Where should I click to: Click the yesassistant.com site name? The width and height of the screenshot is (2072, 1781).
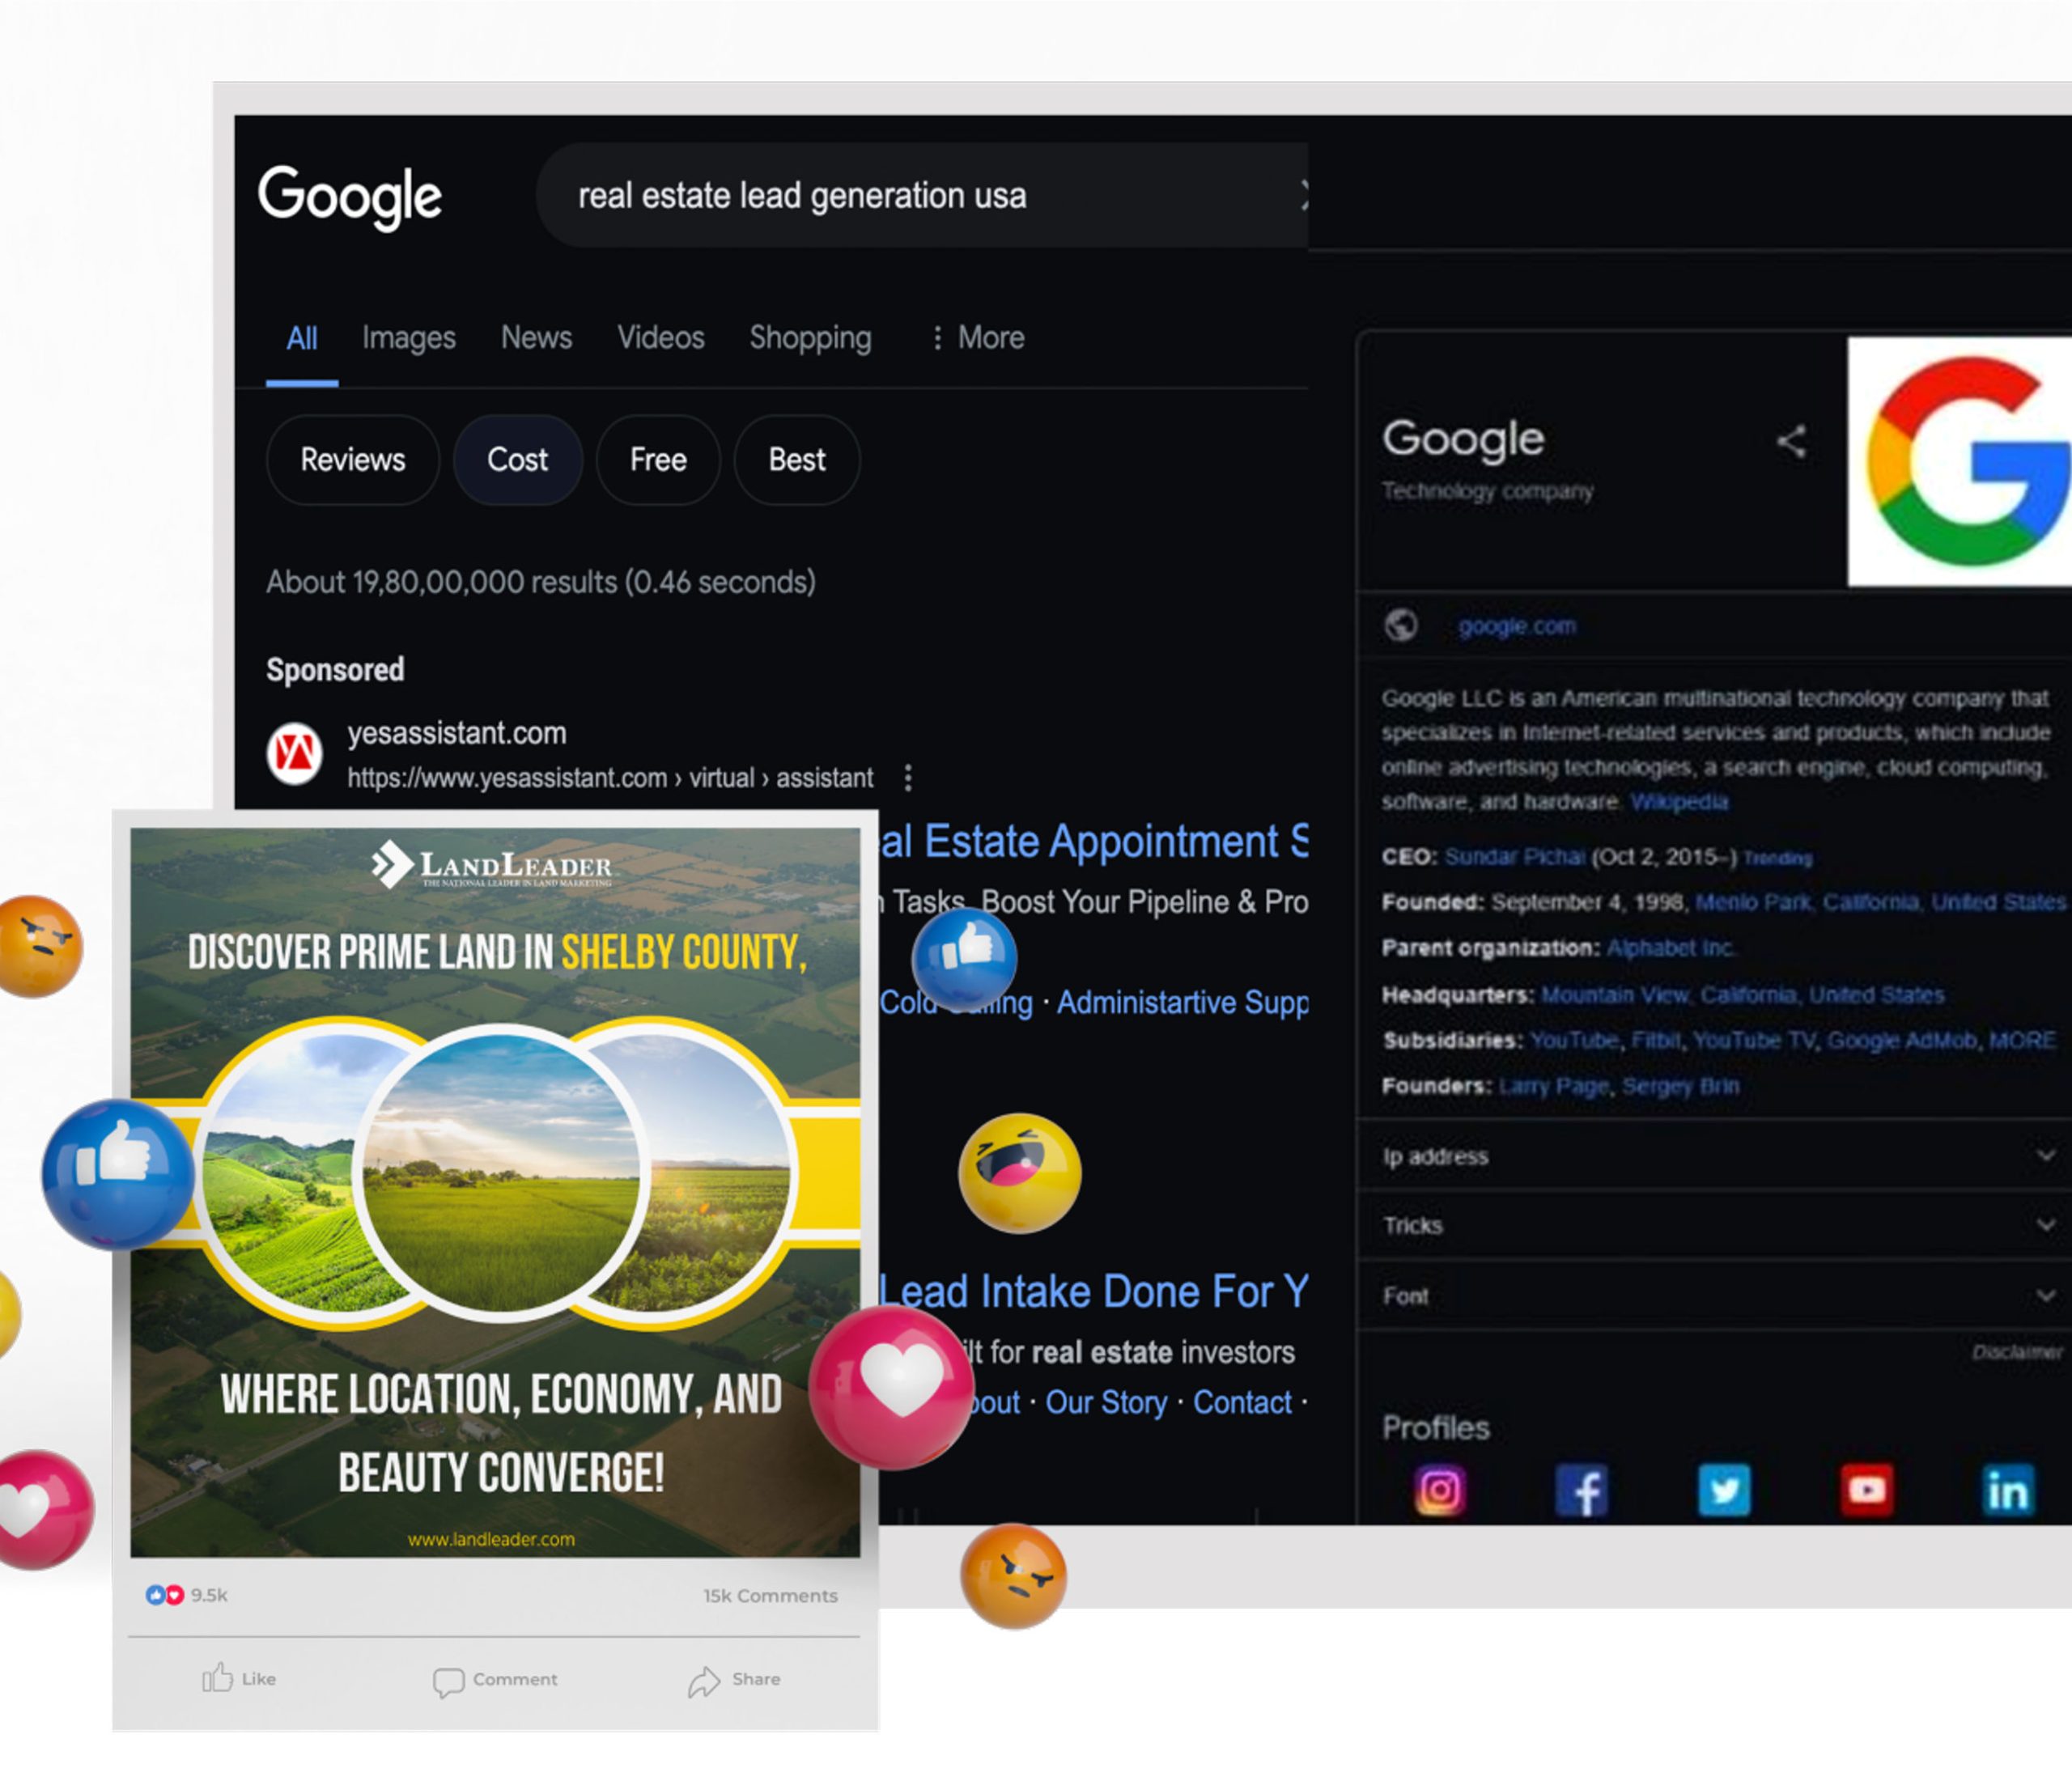point(457,733)
